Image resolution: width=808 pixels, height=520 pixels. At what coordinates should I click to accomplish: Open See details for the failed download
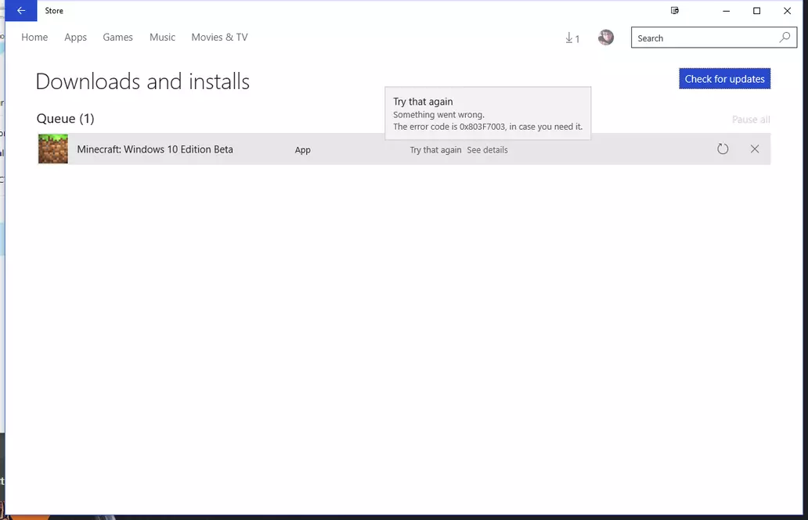[487, 149]
